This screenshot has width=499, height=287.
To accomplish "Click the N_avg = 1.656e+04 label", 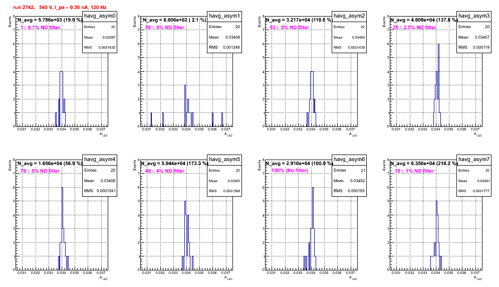I will (50, 164).
